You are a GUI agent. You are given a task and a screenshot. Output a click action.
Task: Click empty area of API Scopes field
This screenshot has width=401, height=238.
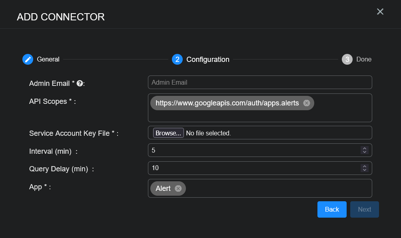(260, 116)
